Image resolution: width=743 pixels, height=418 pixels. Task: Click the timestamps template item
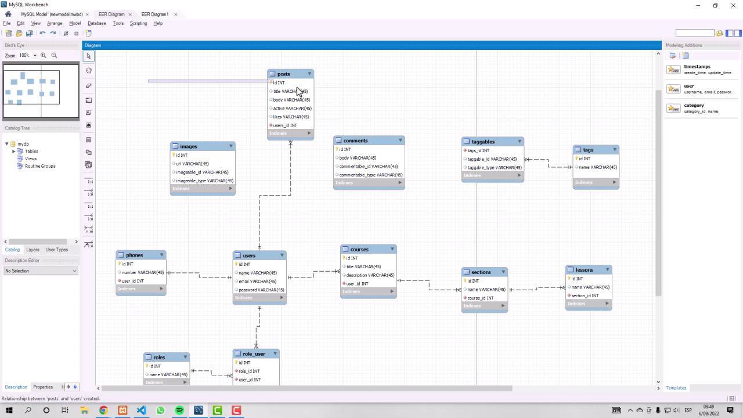click(697, 69)
